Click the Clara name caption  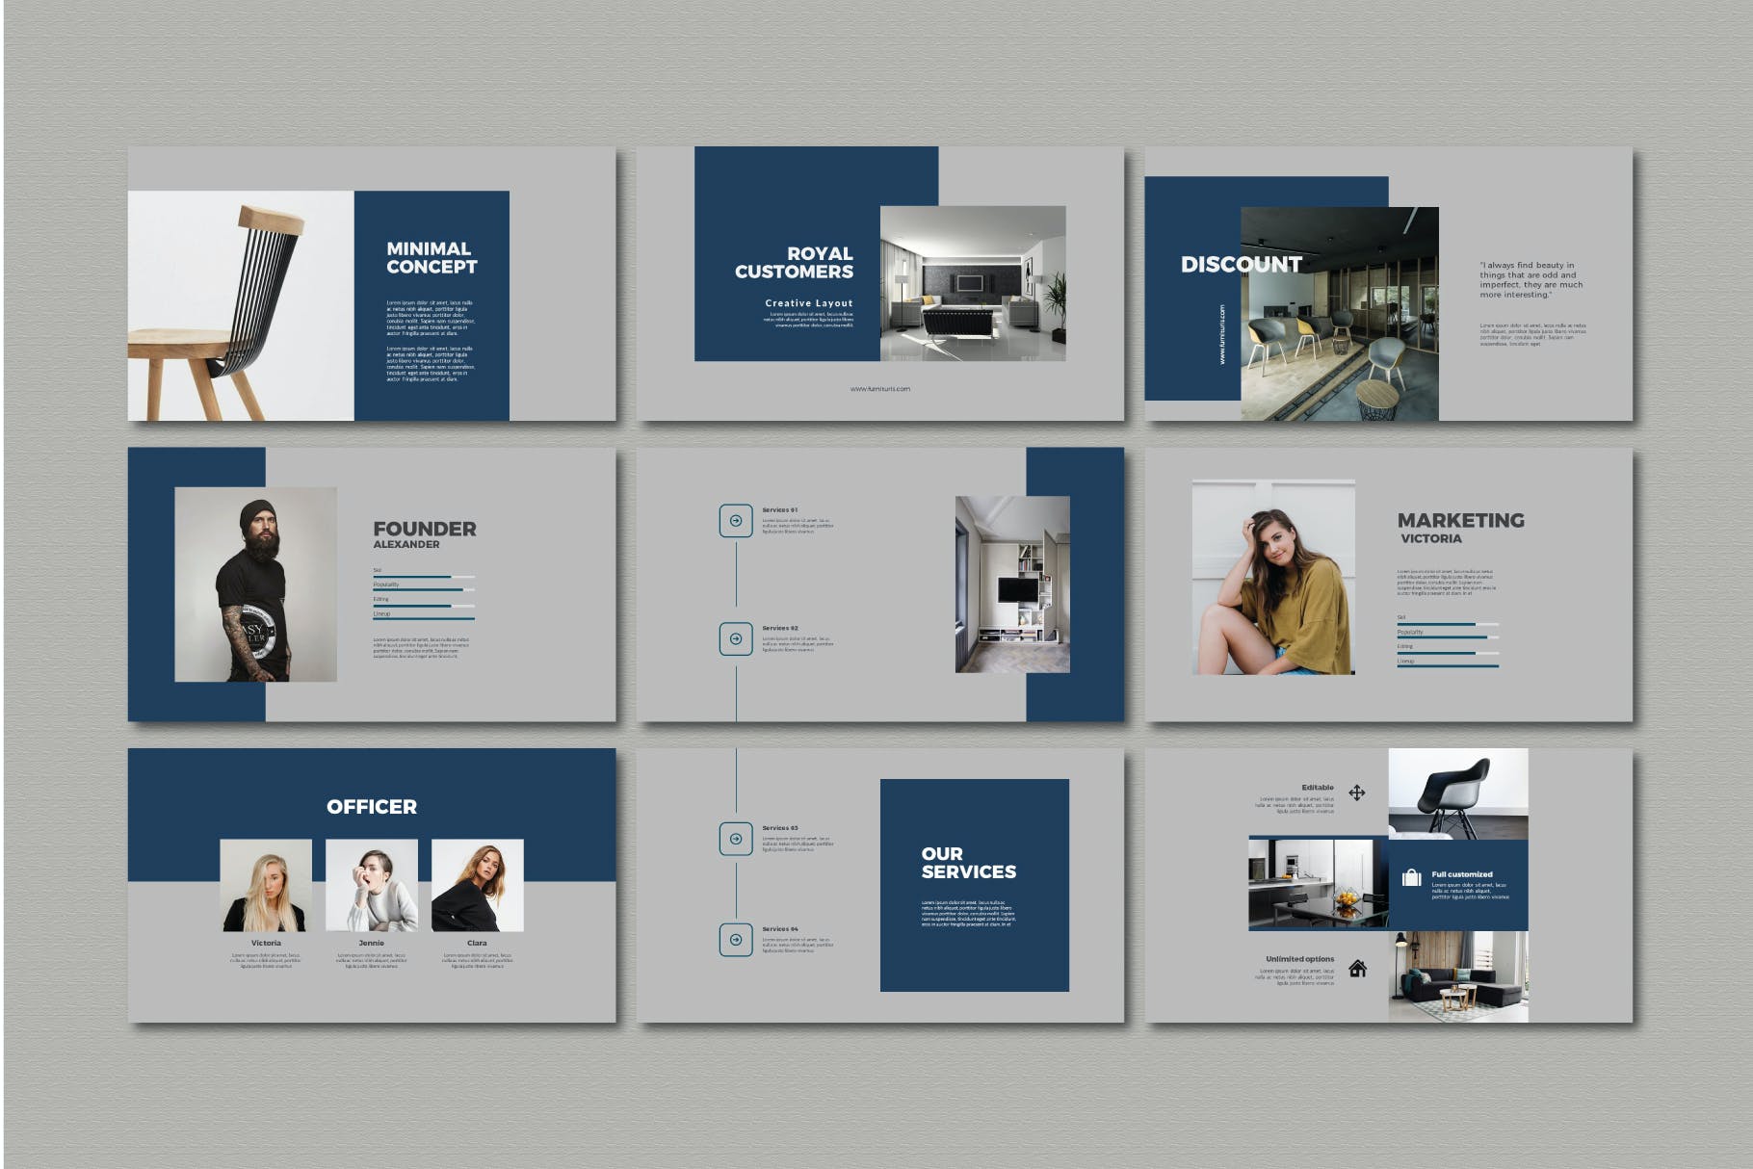[x=478, y=943]
